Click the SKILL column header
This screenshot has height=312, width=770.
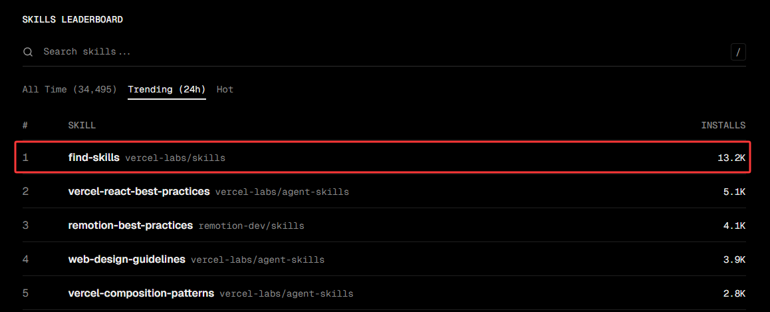click(x=82, y=125)
